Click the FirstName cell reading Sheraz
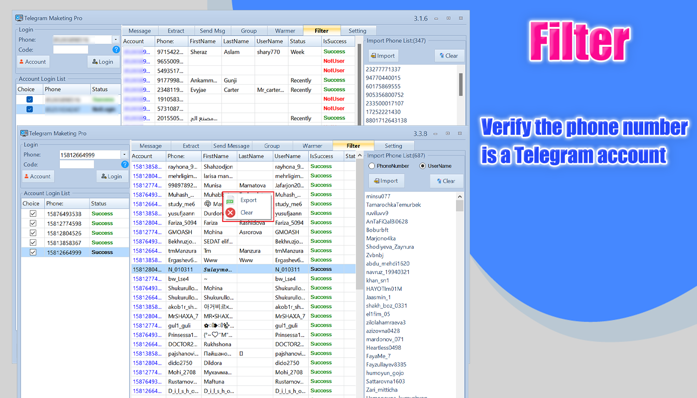This screenshot has width=697, height=398. click(205, 52)
